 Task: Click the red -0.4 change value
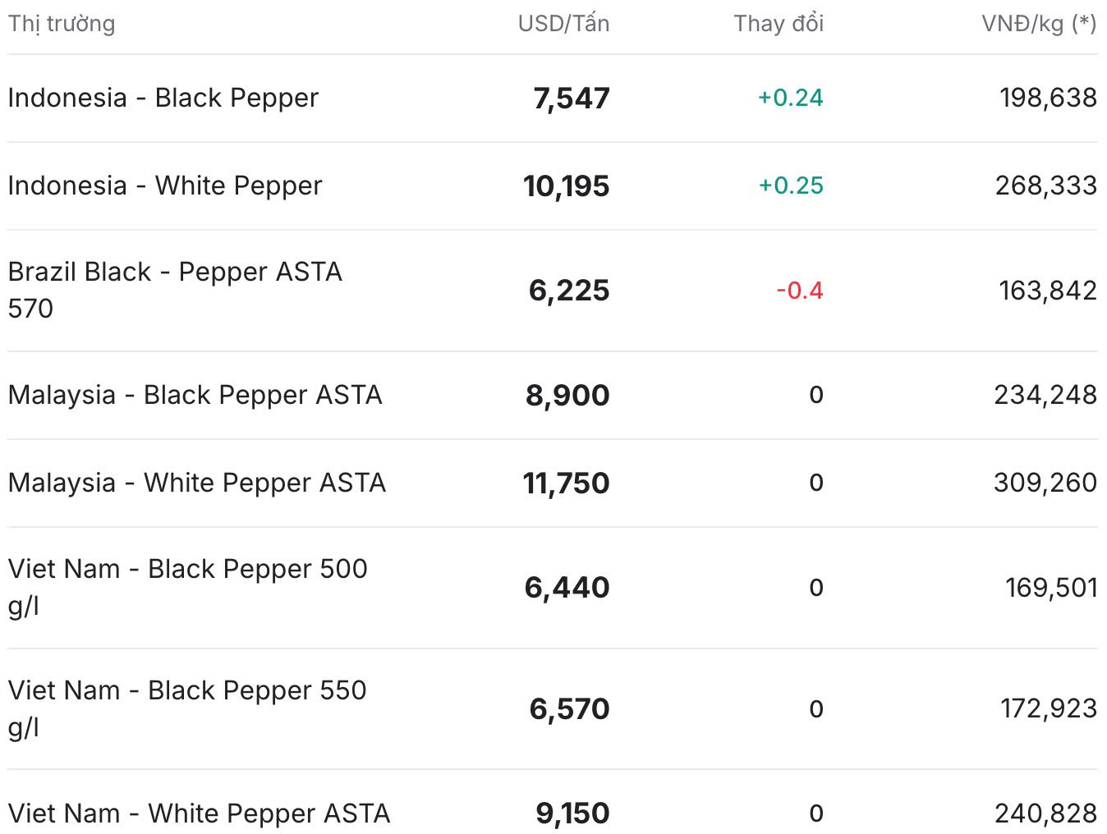(799, 291)
